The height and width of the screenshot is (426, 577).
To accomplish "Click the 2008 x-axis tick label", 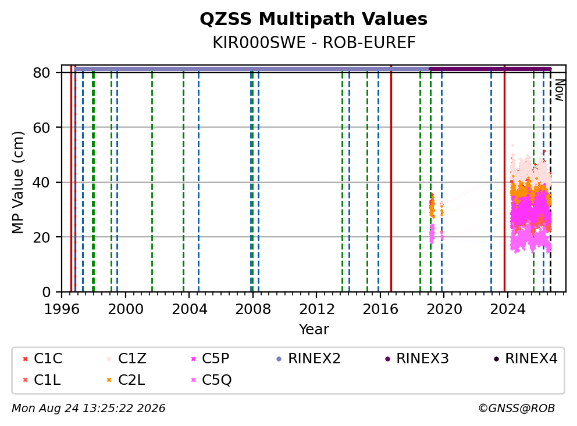I will [x=253, y=309].
